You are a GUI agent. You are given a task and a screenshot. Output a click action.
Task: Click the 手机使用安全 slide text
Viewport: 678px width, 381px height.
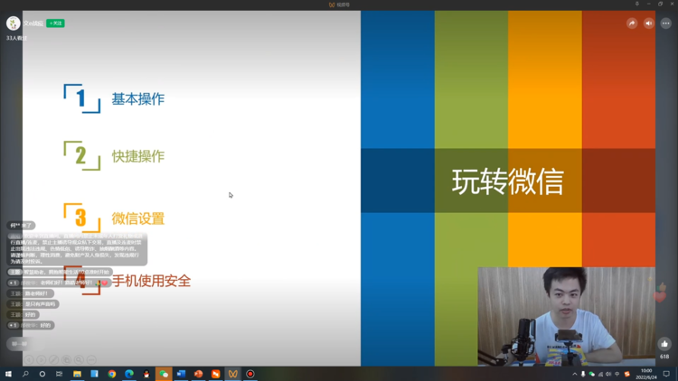(x=151, y=281)
